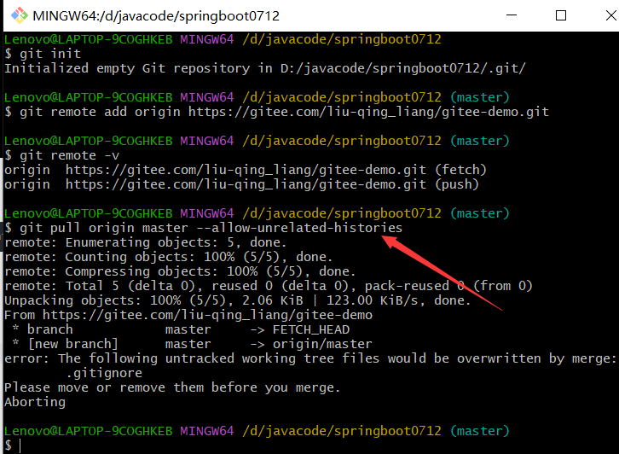
Task: Click the origin gitee-demo.git (push) line
Action: coord(241,184)
